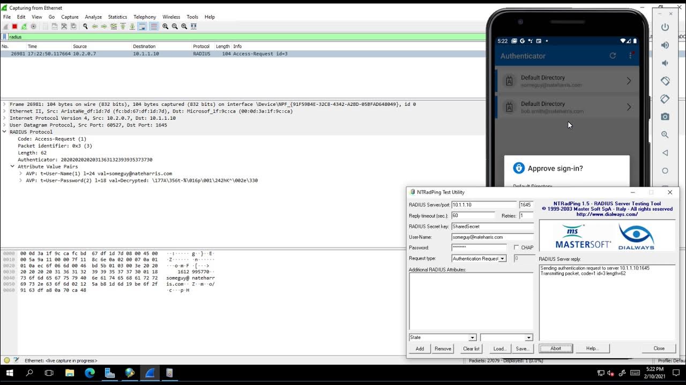The width and height of the screenshot is (686, 385).
Task: Go back in packet history
Action: pos(95,26)
